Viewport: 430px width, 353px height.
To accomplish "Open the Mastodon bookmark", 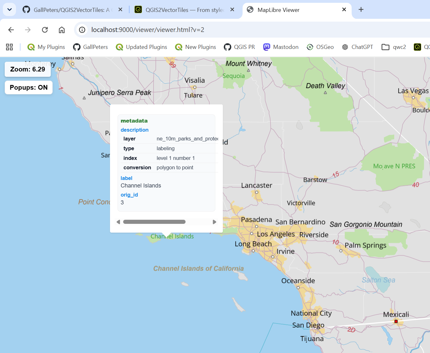I will [281, 47].
